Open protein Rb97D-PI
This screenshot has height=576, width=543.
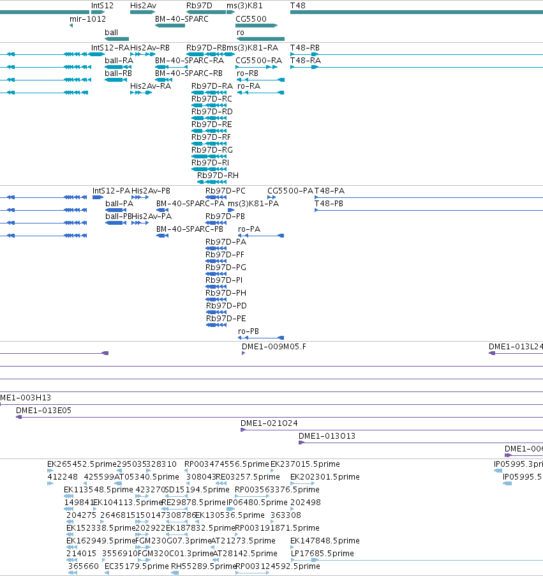(x=224, y=280)
